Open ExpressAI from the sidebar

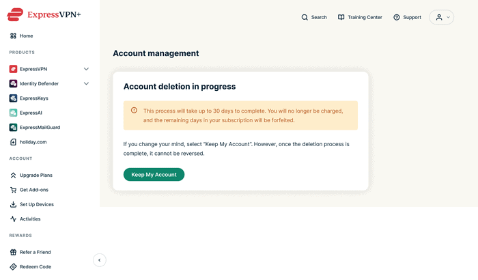(31, 113)
